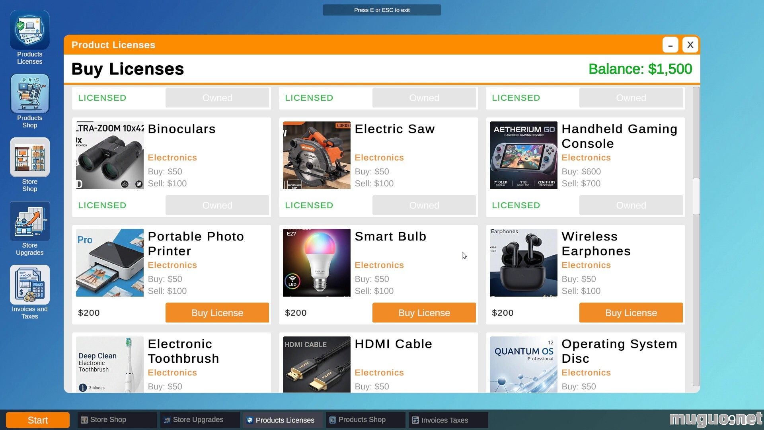The image size is (764, 430).
Task: Buy License for Wireless Earphones
Action: (x=631, y=313)
